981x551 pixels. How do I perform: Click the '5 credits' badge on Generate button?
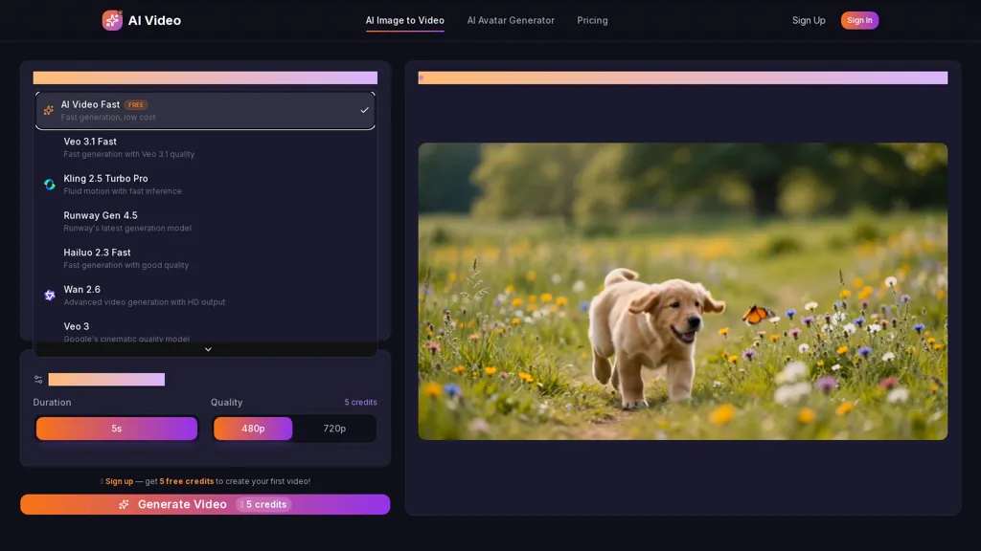(263, 504)
